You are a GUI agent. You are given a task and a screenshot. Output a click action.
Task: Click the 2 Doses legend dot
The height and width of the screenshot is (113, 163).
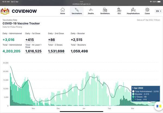tap(133, 97)
